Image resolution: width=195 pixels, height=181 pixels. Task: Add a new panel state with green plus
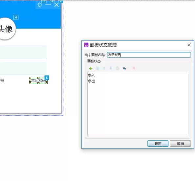click(91, 68)
